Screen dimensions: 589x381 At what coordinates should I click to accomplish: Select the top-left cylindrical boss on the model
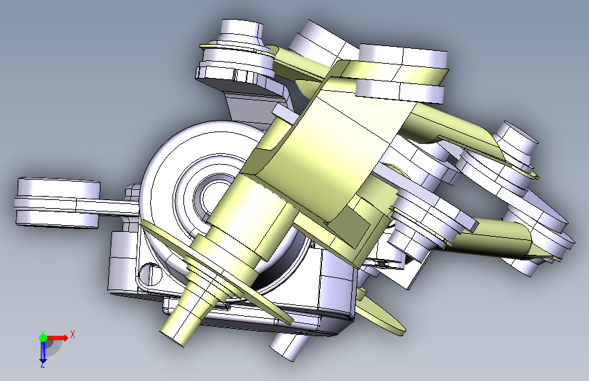[242, 31]
